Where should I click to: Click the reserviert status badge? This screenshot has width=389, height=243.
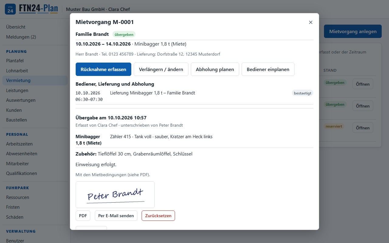click(x=334, y=126)
